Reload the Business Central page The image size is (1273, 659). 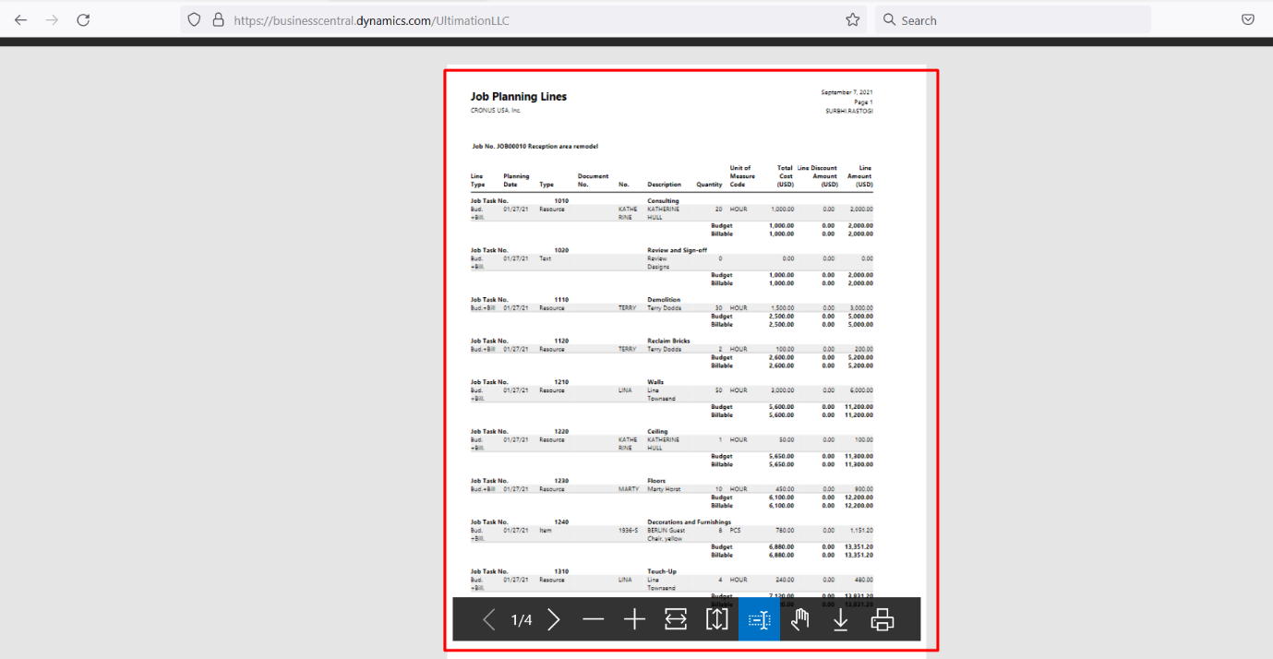click(x=83, y=18)
